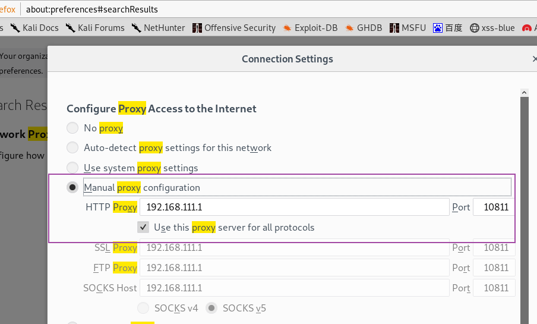The image size is (537, 324).
Task: Open the MSFU bookmark
Action: pyautogui.click(x=408, y=28)
